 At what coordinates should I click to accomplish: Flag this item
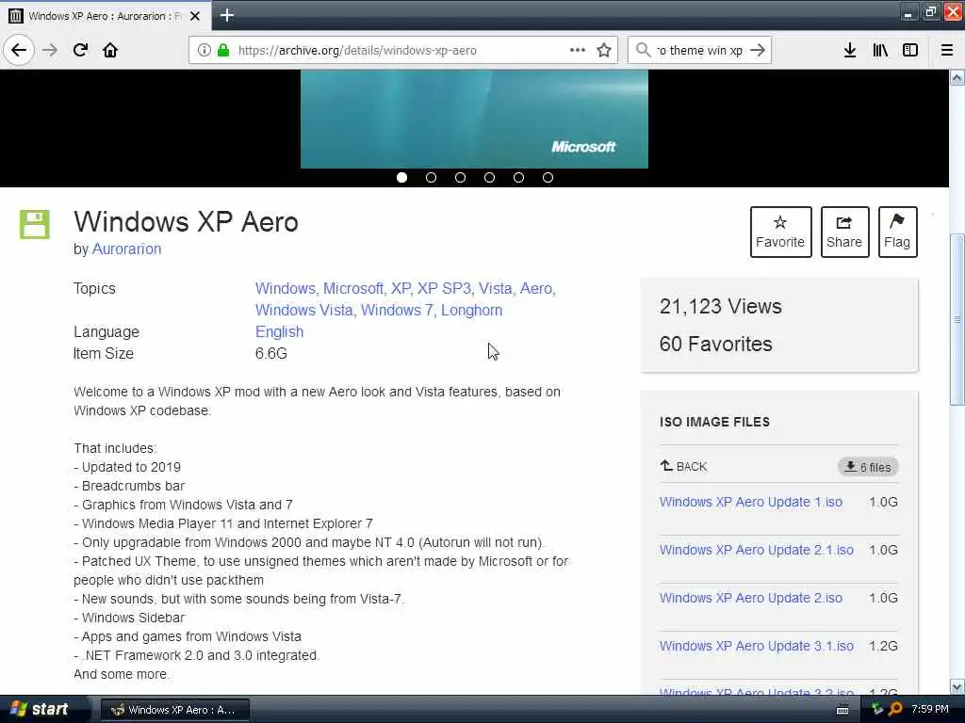[897, 232]
